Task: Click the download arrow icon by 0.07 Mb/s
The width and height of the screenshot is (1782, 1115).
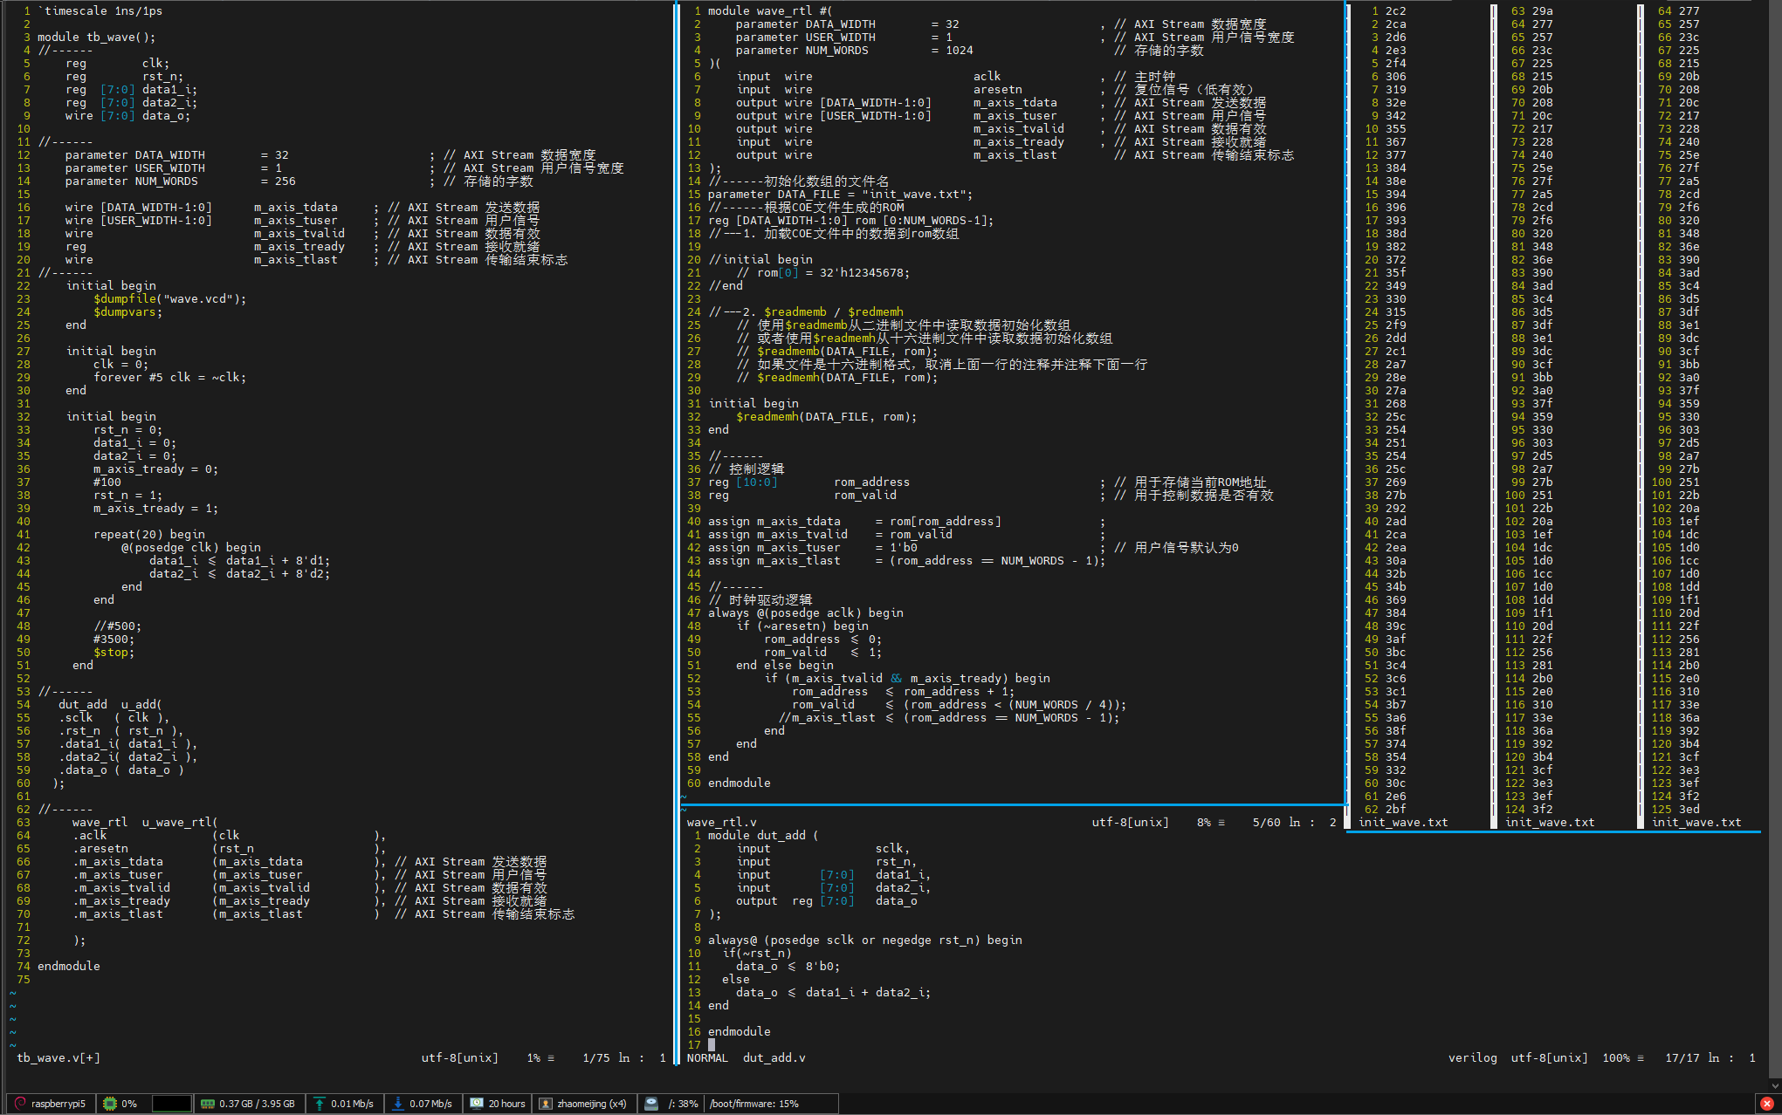Action: point(398,1104)
